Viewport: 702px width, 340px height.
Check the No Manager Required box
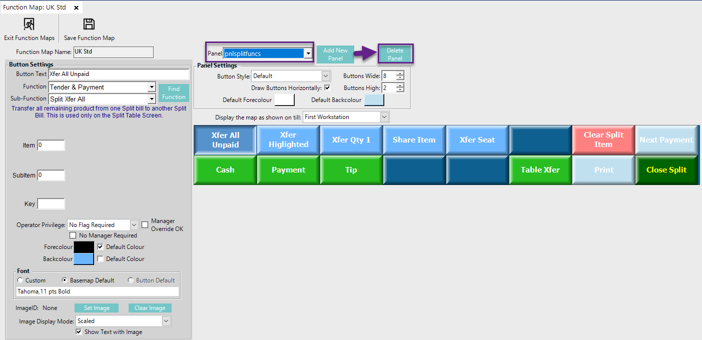pos(73,235)
